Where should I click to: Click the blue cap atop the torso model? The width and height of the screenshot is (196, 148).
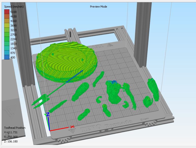(114, 82)
